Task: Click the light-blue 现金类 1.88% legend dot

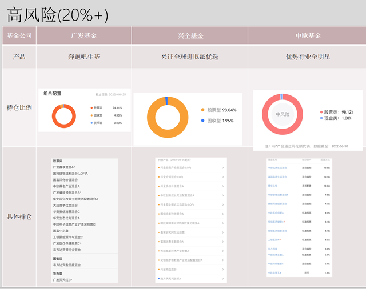Action: (321, 118)
